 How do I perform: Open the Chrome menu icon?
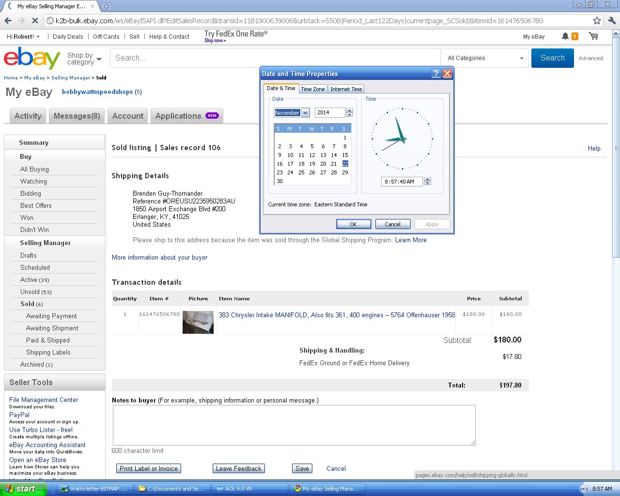pos(611,21)
